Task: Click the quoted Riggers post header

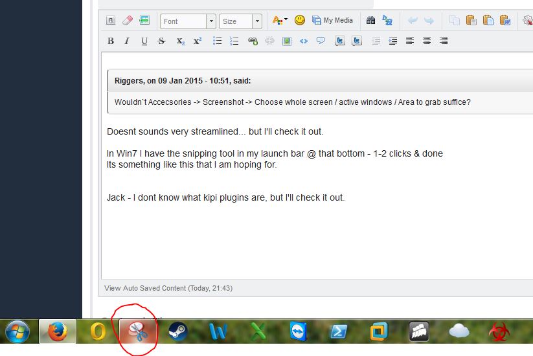Action: point(320,81)
